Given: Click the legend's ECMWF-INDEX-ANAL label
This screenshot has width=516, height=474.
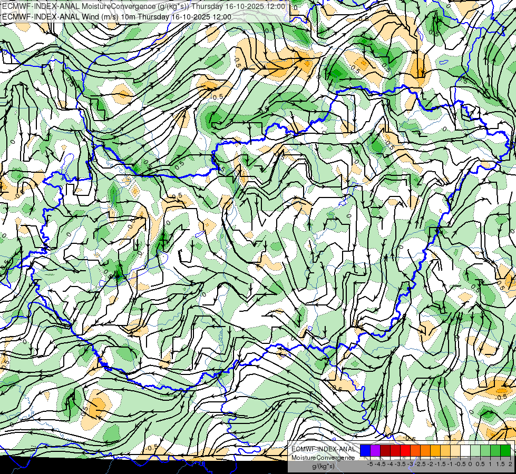Looking at the screenshot, I should tap(324, 449).
